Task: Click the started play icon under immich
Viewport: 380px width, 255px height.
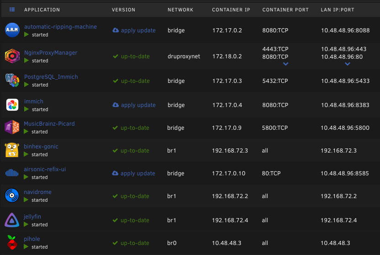Action: click(26, 109)
